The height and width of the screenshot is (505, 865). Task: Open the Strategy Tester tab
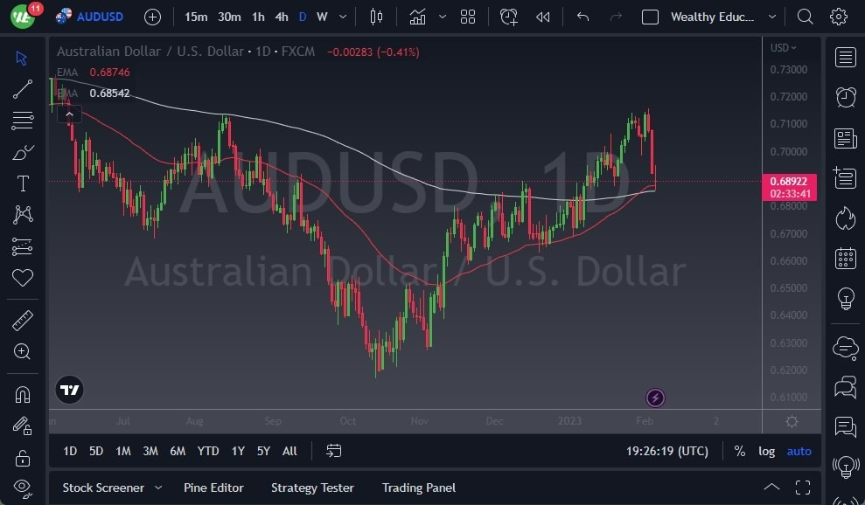[312, 488]
